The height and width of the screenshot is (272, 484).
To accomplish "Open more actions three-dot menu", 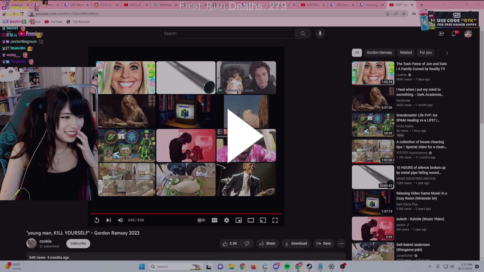I will coord(341,244).
